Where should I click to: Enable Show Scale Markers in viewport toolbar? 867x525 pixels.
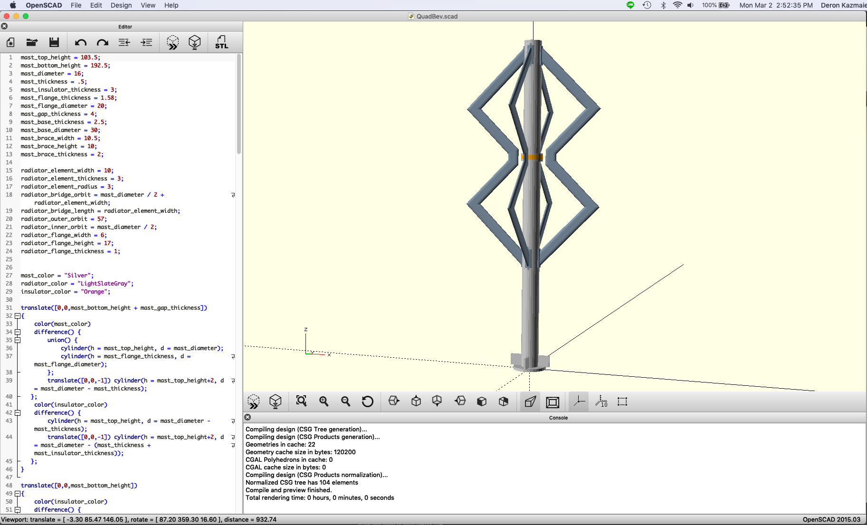tap(601, 401)
